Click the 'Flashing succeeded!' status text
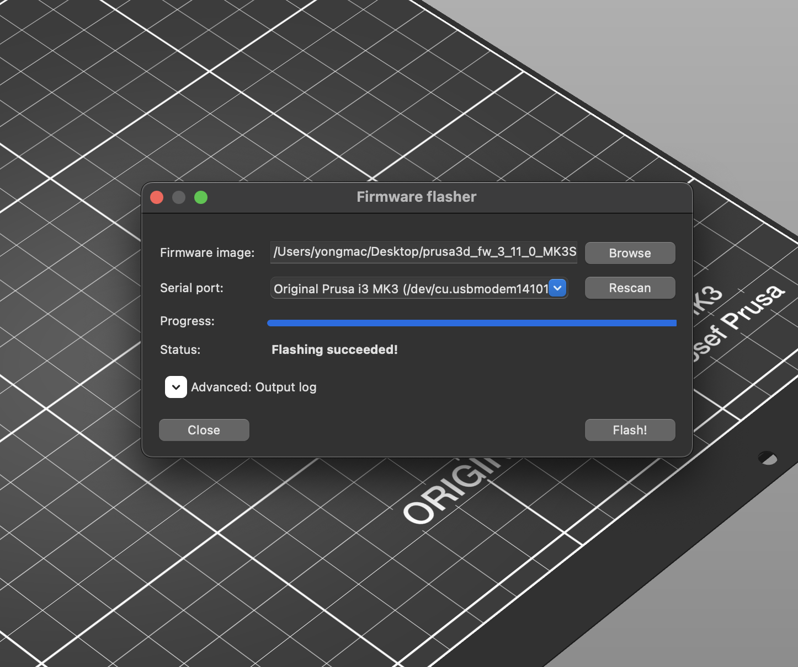 (334, 349)
